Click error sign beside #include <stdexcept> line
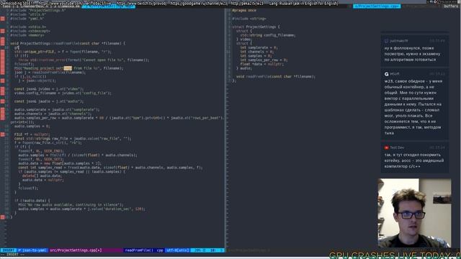The image size is (461, 259). [3, 31]
